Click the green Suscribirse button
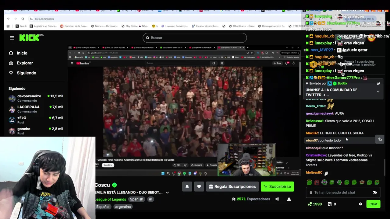 coord(277,186)
